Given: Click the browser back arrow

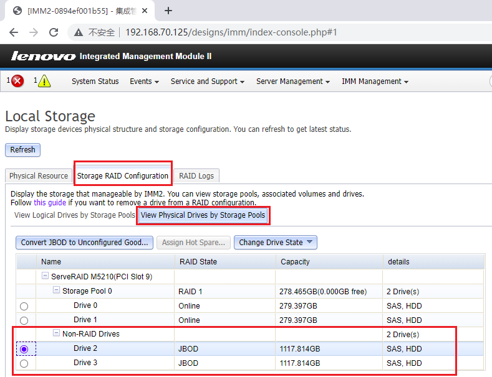Looking at the screenshot, I should pos(14,32).
